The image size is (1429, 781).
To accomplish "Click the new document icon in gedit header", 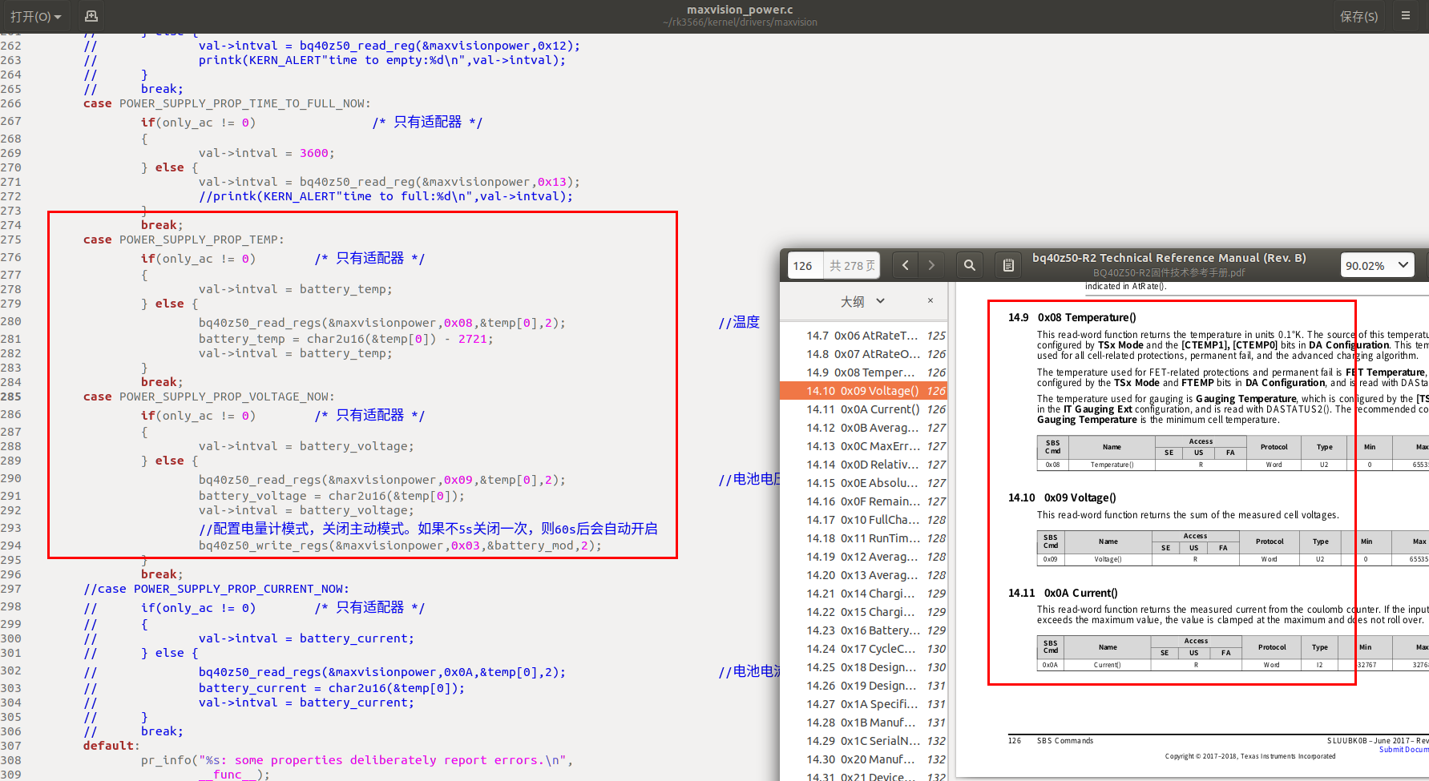I will (91, 16).
